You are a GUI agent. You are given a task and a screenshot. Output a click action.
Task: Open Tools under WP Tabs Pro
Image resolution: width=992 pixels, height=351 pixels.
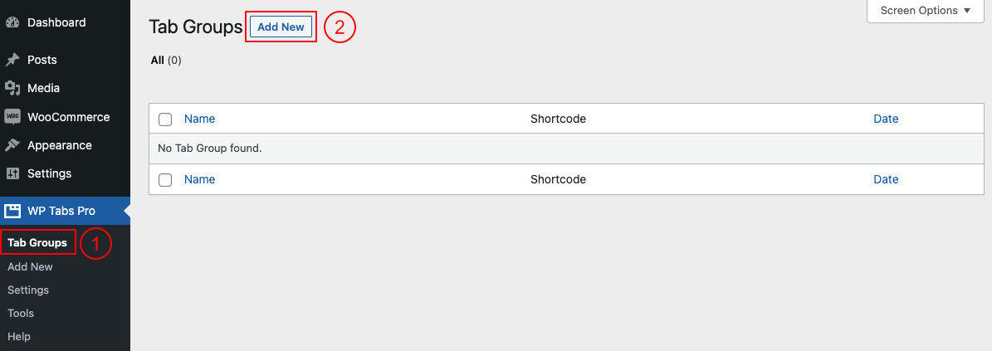point(21,313)
